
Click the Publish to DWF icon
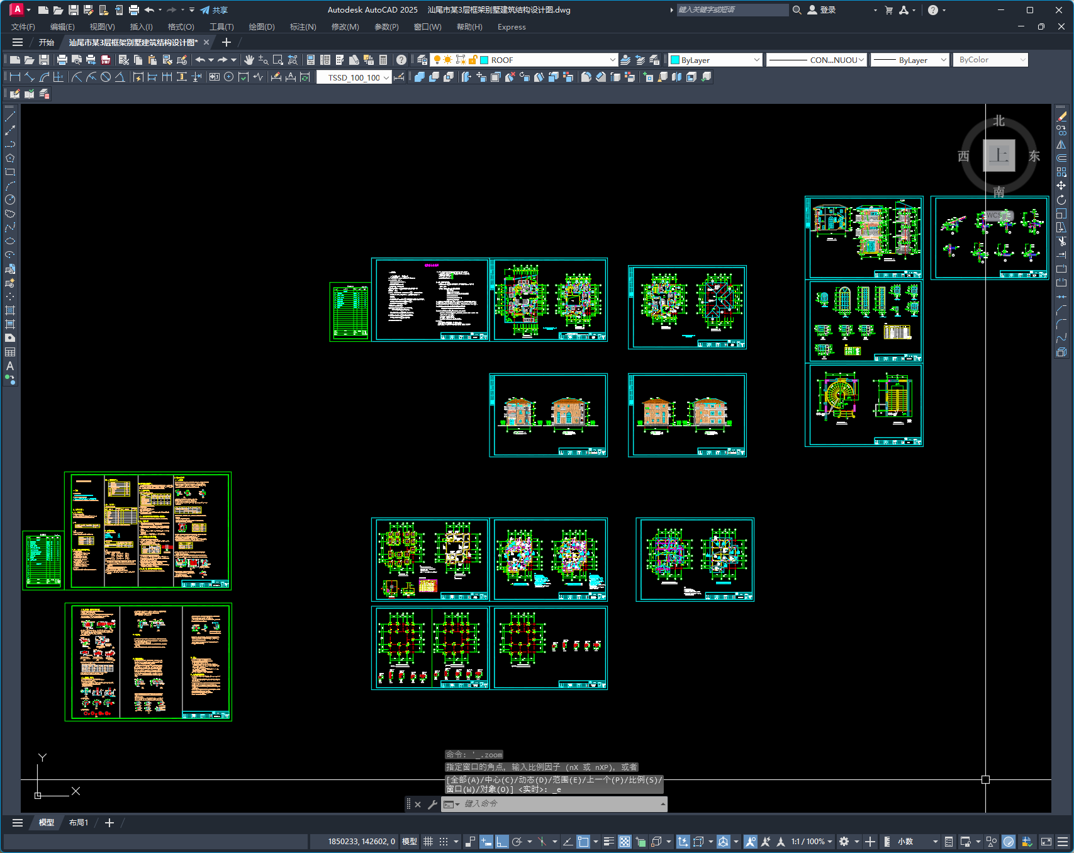tap(106, 60)
